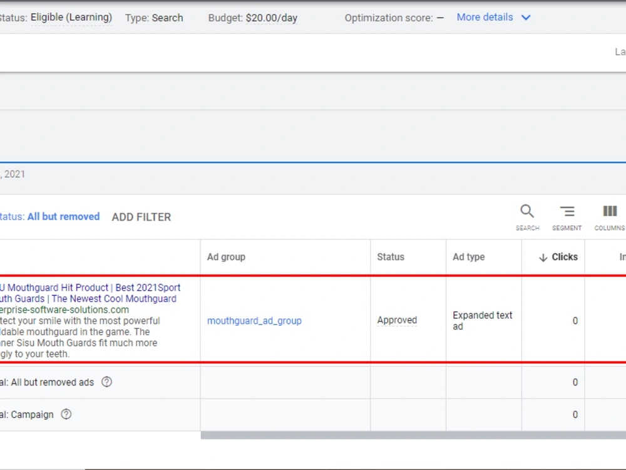
Task: Open the mouthguard_ad_group link
Action: (x=254, y=320)
